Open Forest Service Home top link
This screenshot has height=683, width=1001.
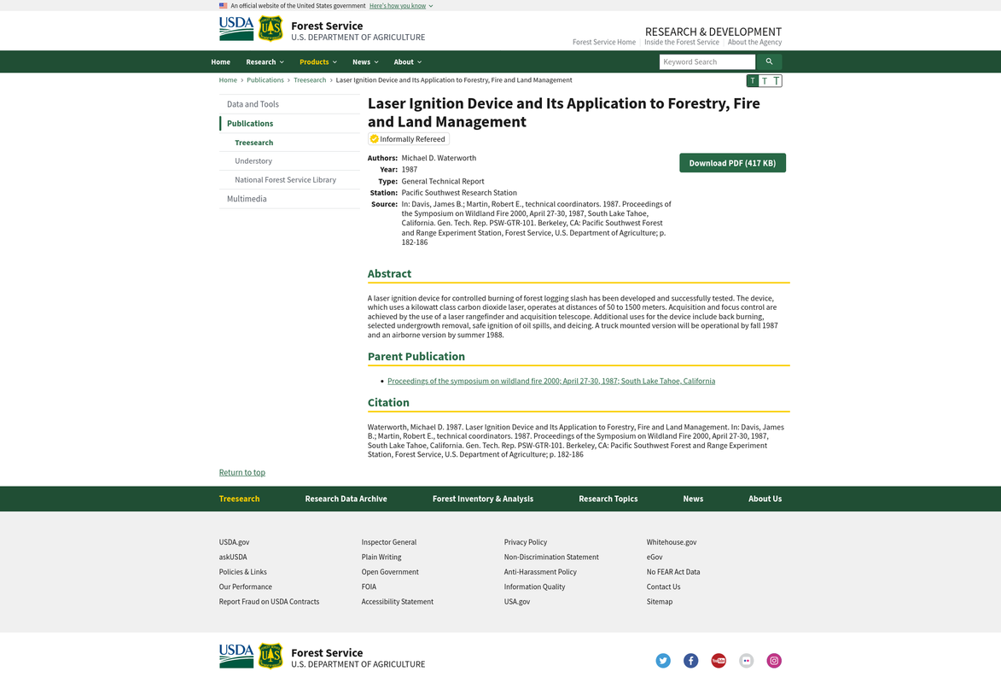604,42
